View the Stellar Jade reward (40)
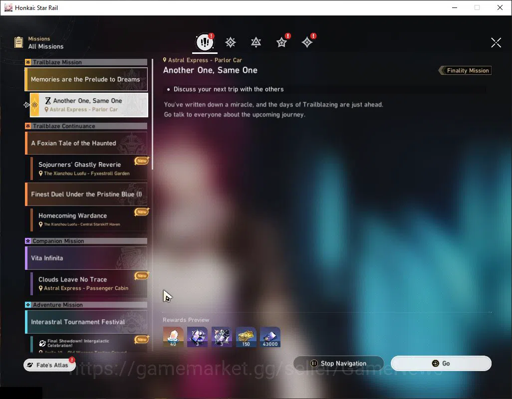 173,337
